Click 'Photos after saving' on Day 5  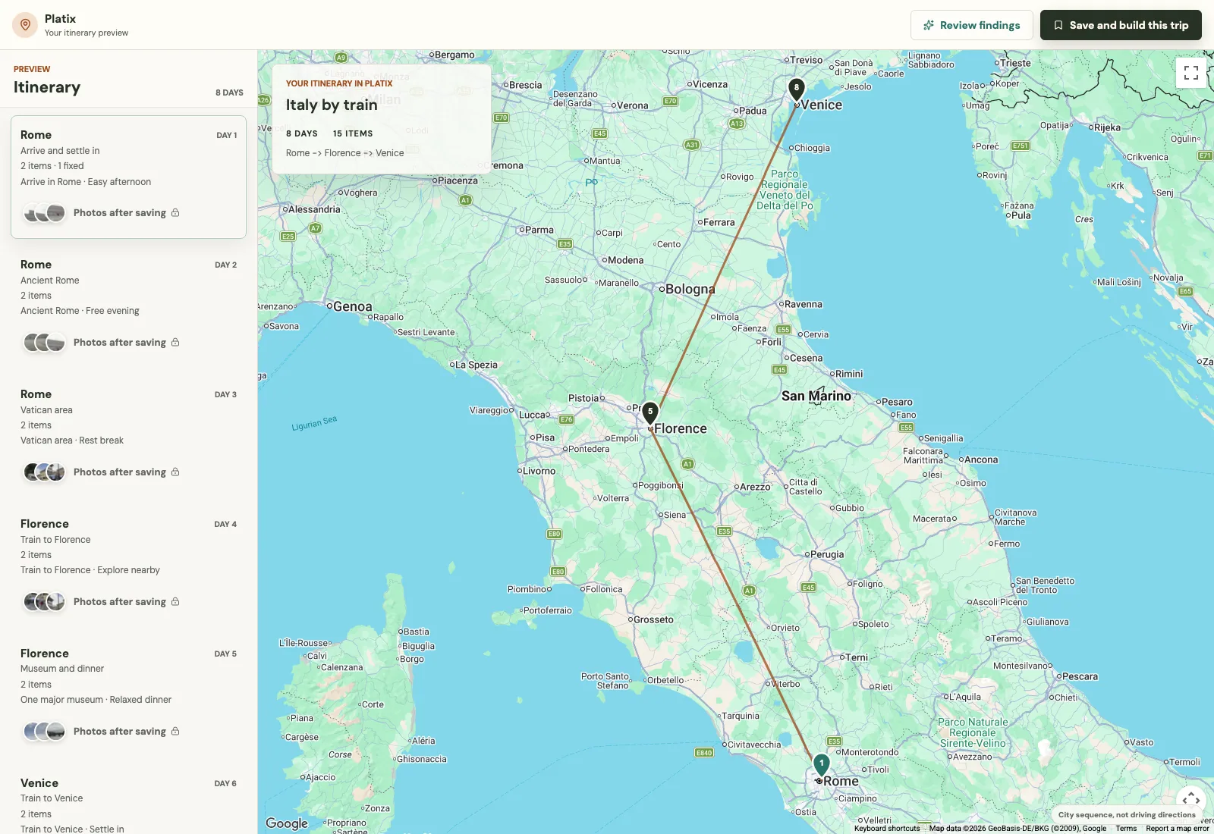[120, 732]
